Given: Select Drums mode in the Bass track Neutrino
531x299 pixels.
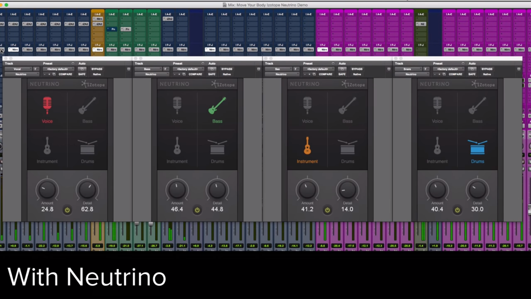Looking at the screenshot, I should (x=217, y=150).
